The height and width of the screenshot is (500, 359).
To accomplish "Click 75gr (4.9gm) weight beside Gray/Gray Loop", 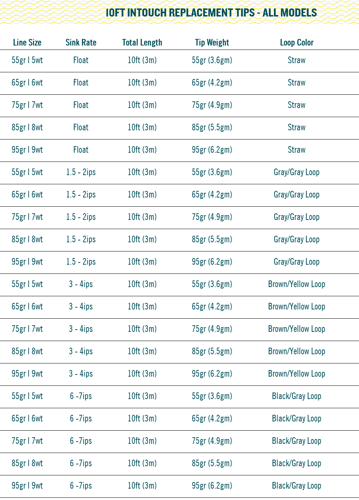I will 212,217.
